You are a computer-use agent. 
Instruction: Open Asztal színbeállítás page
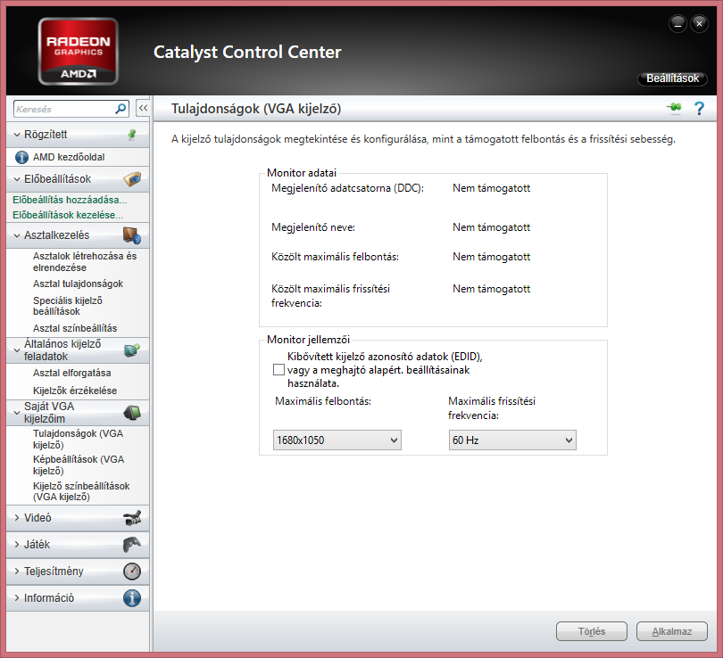[x=75, y=328]
